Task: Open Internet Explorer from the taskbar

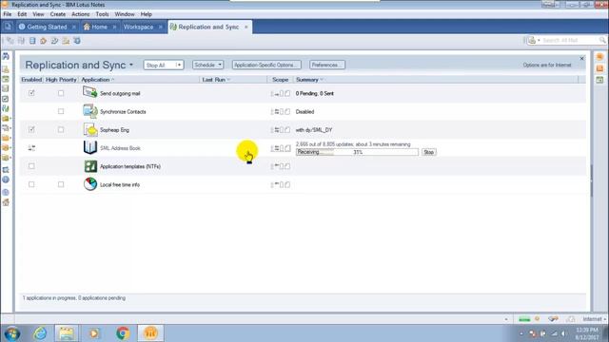Action: click(x=40, y=333)
